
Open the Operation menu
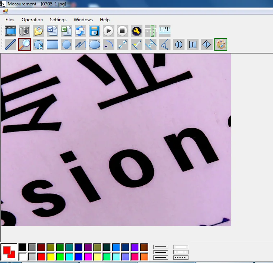tap(32, 20)
